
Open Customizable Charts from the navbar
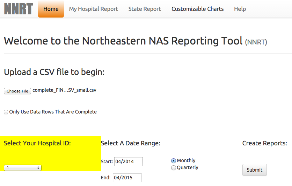tap(197, 9)
